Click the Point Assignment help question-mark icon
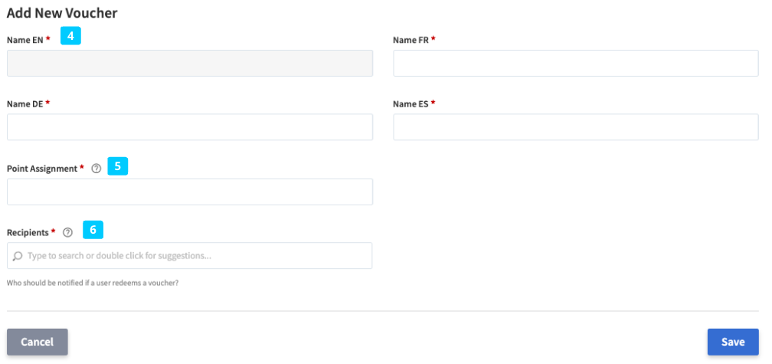The image size is (772, 364). (96, 169)
